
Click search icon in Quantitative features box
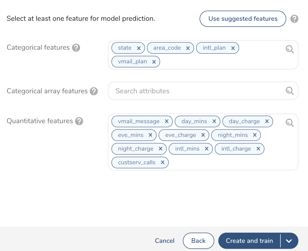coord(290,123)
